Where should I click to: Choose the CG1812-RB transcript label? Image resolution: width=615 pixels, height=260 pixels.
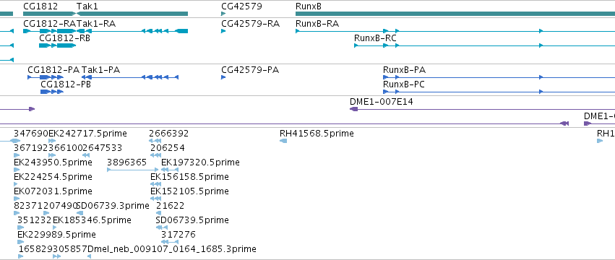[x=65, y=38]
